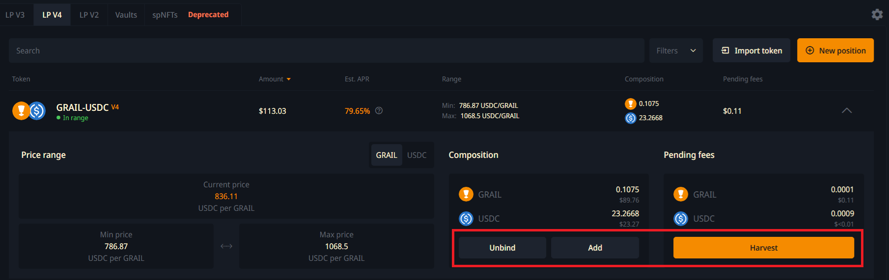
Task: Toggle price range display to USDC
Action: click(417, 155)
